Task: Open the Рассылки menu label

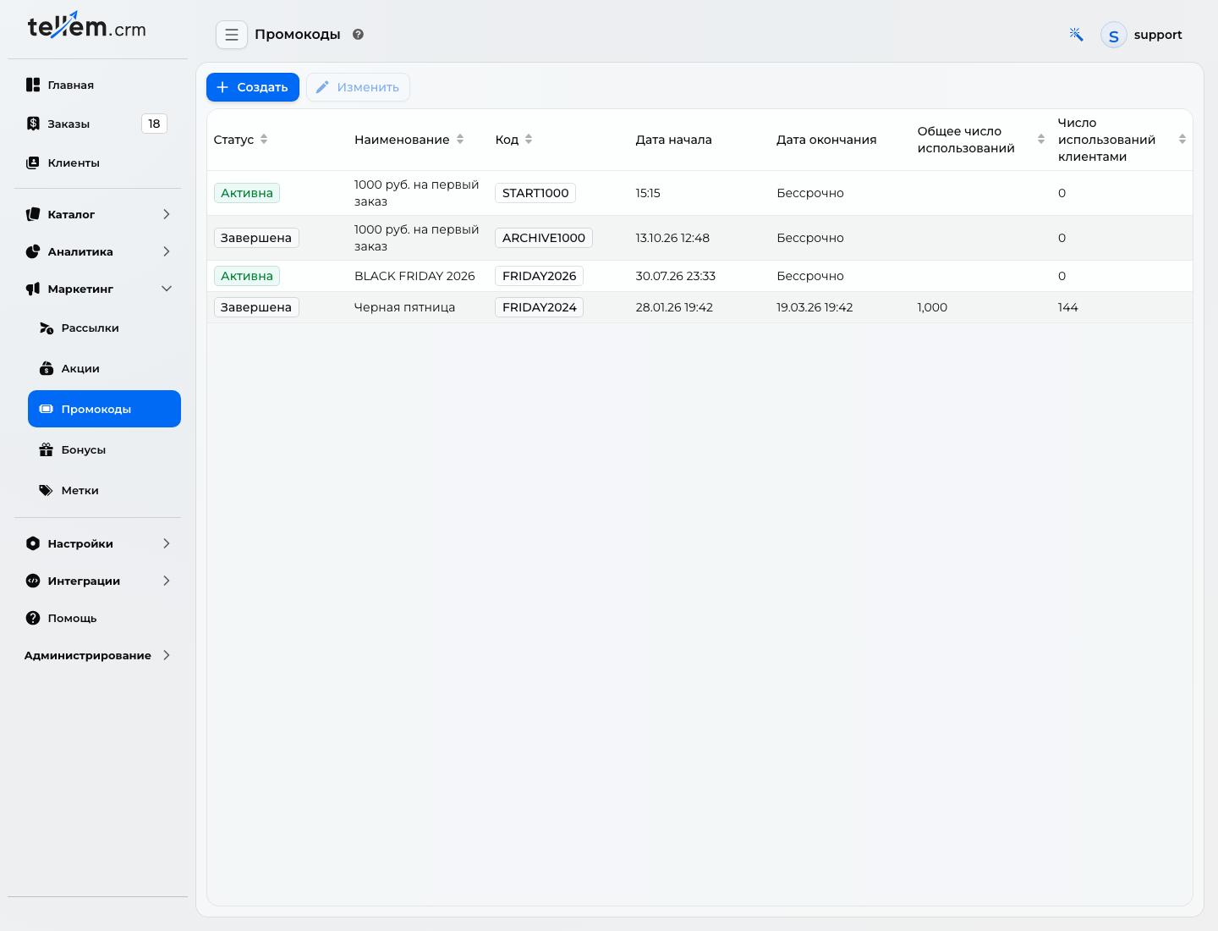Action: [91, 328]
